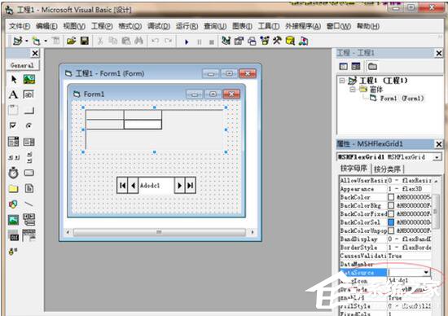The width and height of the screenshot is (448, 316).
Task: Click Adodc1 move-next arrow button
Action: 179,186
